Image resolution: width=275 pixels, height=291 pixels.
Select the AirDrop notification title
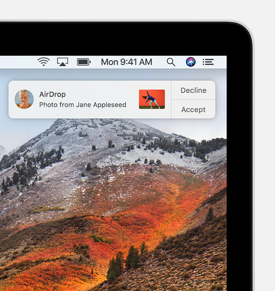point(52,94)
